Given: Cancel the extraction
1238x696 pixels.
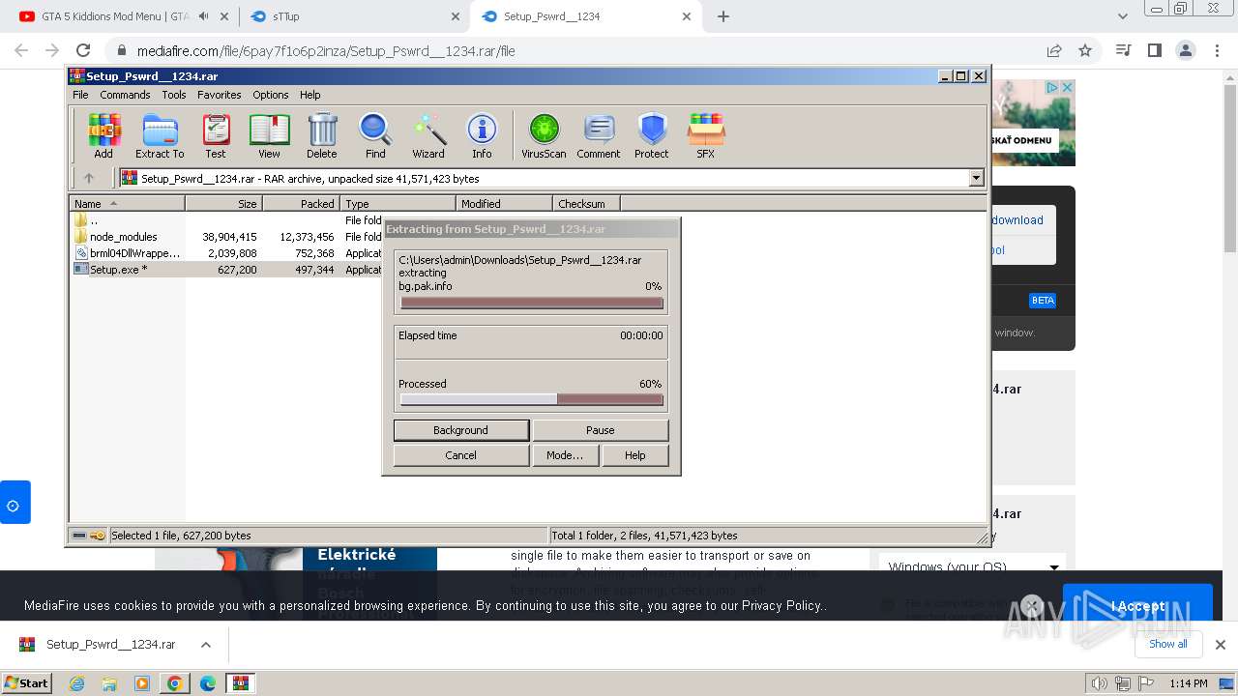Looking at the screenshot, I should 461,455.
